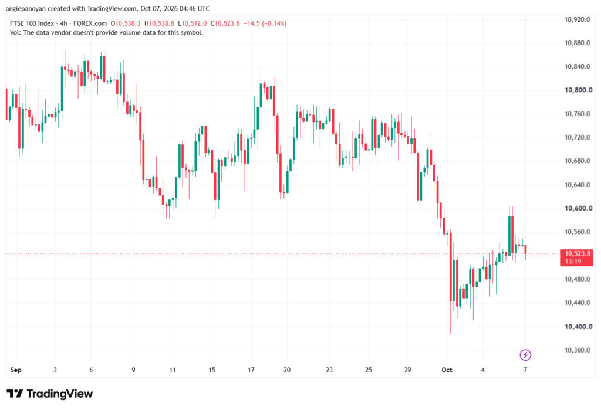Click the 10,400.0 price axis label

click(x=578, y=327)
